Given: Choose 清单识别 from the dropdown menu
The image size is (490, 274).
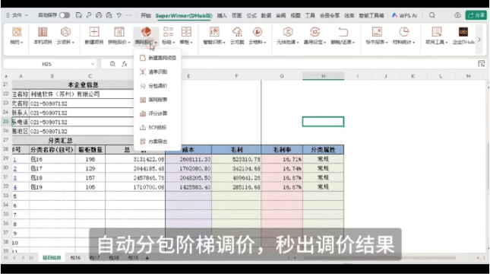Looking at the screenshot, I should point(158,72).
